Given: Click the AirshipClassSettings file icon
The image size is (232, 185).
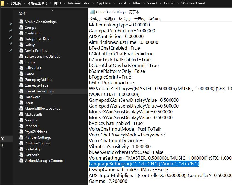Looking at the screenshot, I should (x=21, y=22).
